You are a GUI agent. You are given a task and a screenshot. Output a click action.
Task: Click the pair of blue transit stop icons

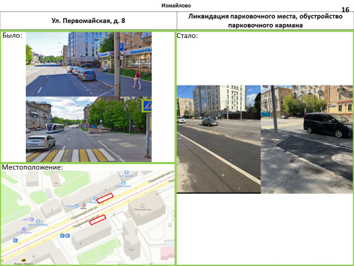(64, 236)
